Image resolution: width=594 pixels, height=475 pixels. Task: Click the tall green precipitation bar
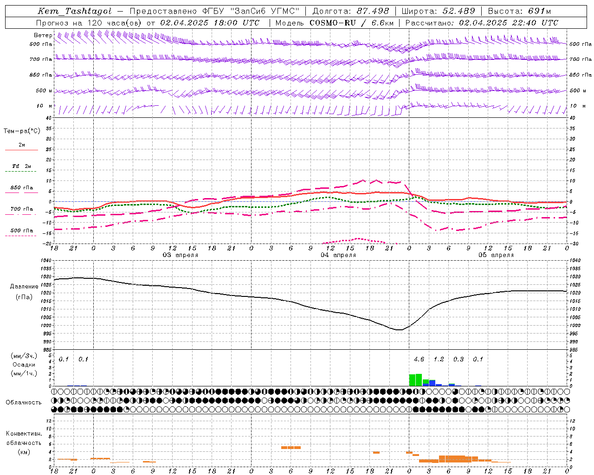(x=419, y=380)
